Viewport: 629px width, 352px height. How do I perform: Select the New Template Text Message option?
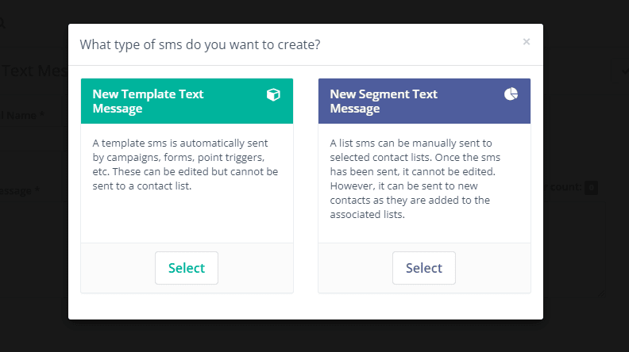pos(187,268)
